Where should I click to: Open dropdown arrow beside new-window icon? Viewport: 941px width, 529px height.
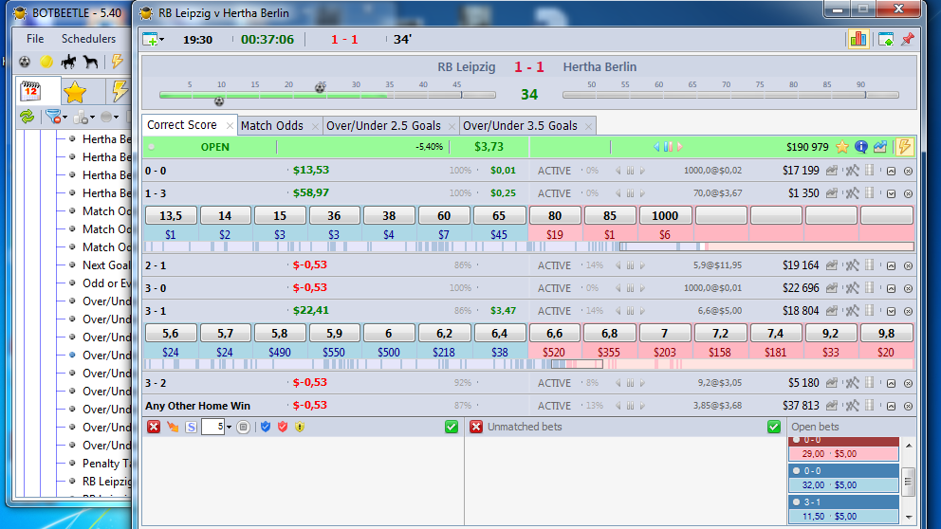[161, 40]
